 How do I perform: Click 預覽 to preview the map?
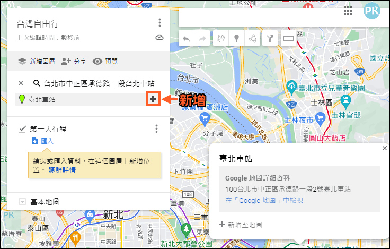[x=105, y=61]
